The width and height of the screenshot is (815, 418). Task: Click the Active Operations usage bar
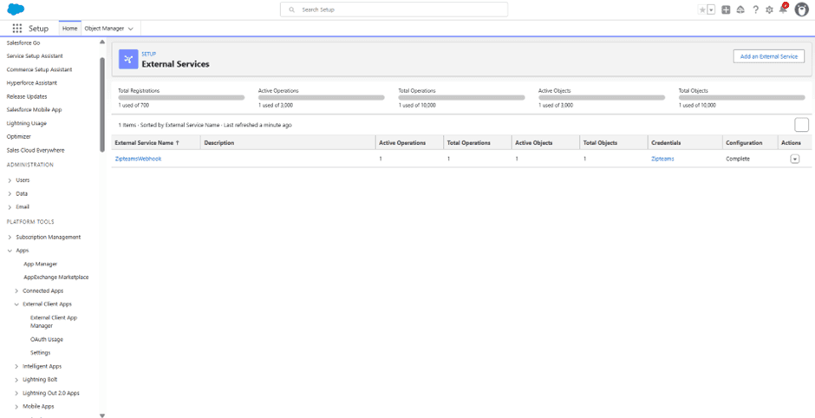tap(321, 98)
